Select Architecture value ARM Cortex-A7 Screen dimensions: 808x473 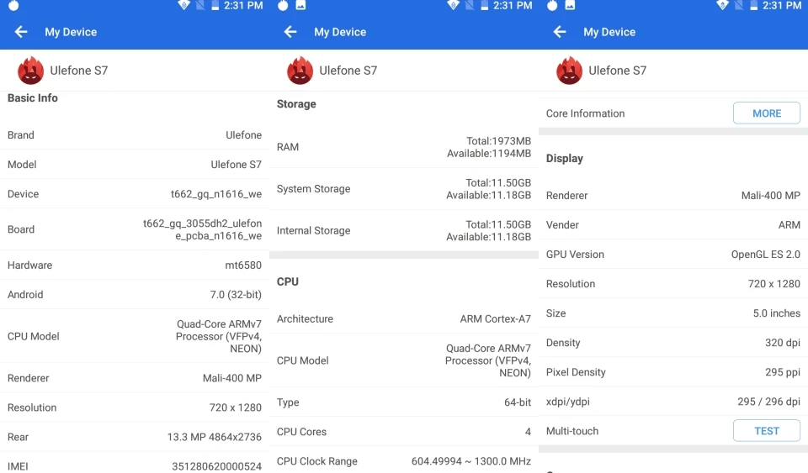(x=495, y=318)
